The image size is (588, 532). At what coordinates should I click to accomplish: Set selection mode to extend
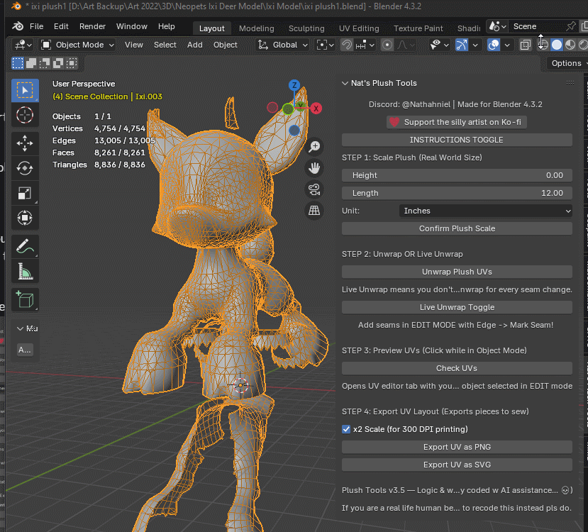[x=31, y=63]
